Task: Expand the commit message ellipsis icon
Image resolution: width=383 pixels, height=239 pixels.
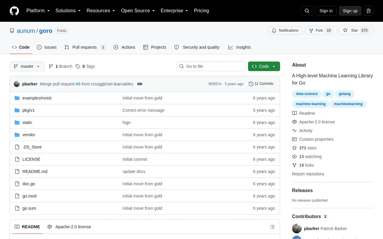Action: coord(140,84)
